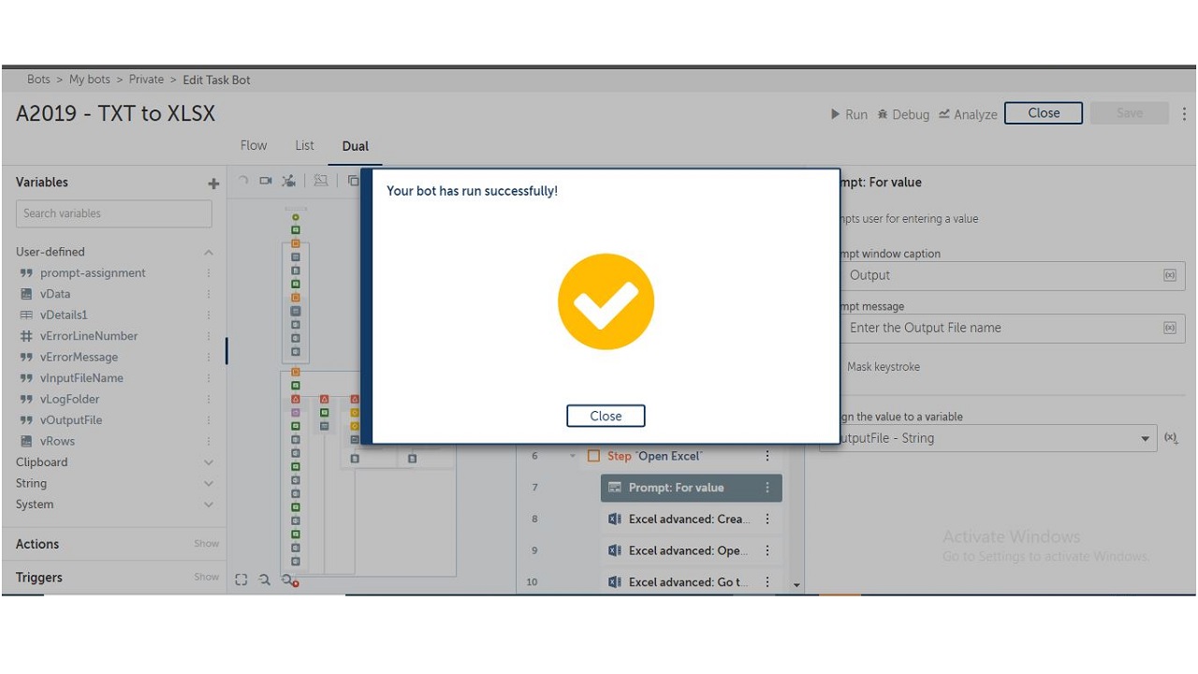Close the bot editor using the header Close button
1198x674 pixels.
pos(1044,113)
